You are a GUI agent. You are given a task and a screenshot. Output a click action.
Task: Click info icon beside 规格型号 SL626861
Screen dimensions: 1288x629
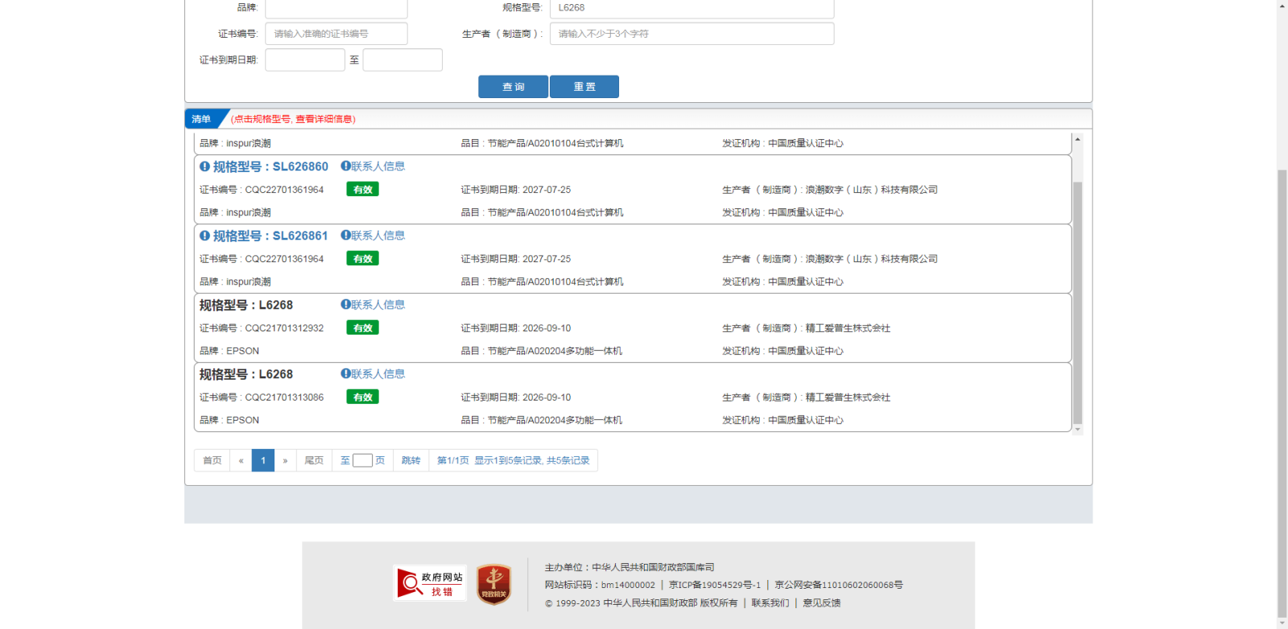pos(204,236)
